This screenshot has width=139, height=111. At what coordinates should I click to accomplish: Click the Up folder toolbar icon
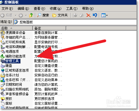(31, 15)
